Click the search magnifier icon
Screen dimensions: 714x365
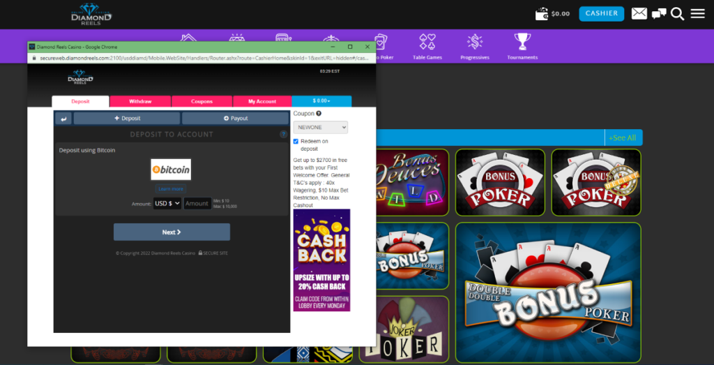678,14
